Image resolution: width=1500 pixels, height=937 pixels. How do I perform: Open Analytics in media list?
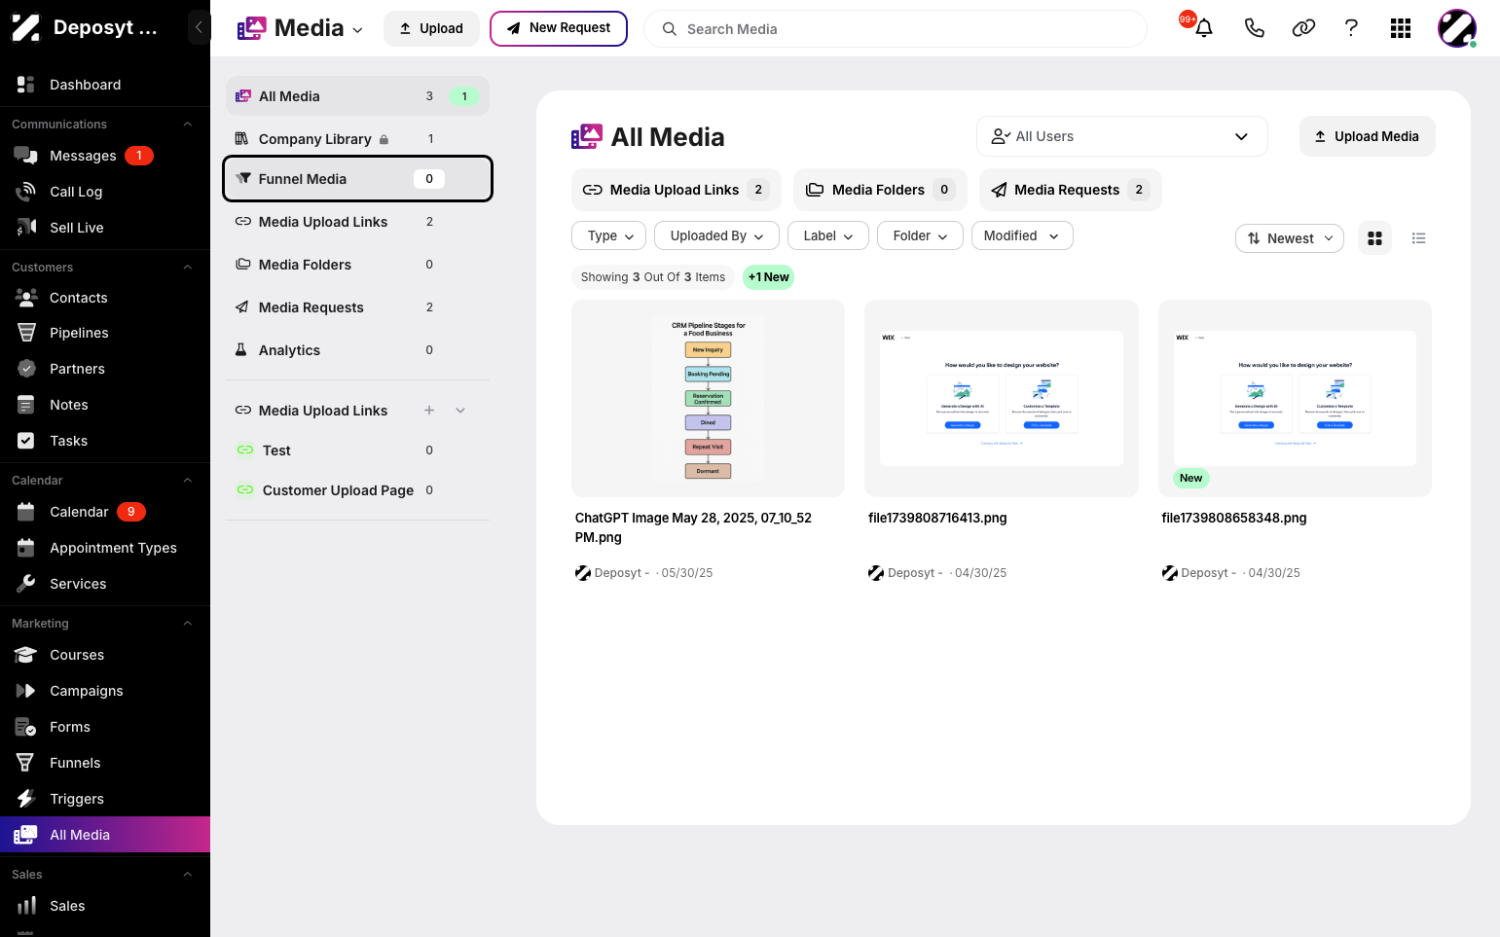[x=357, y=350]
